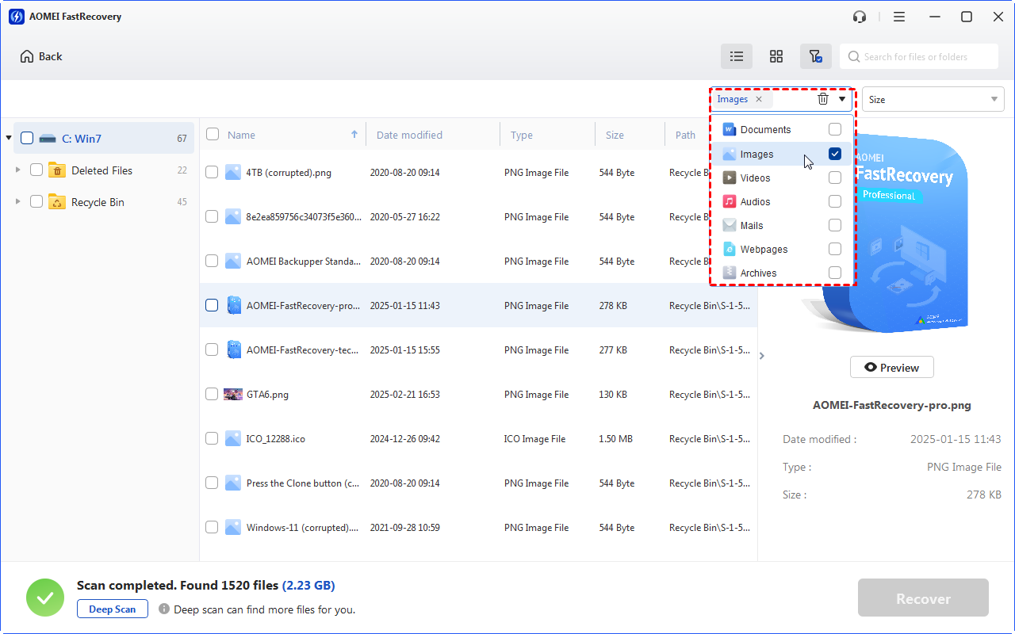Clear all filters with trash icon

coord(823,99)
